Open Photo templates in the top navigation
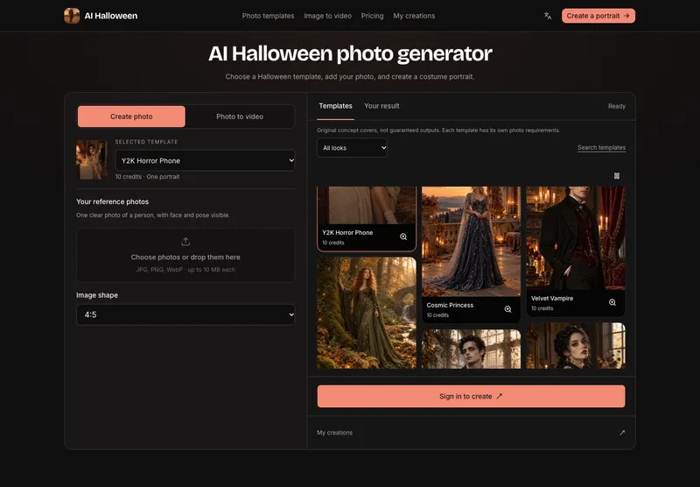This screenshot has width=700, height=487. [x=268, y=16]
